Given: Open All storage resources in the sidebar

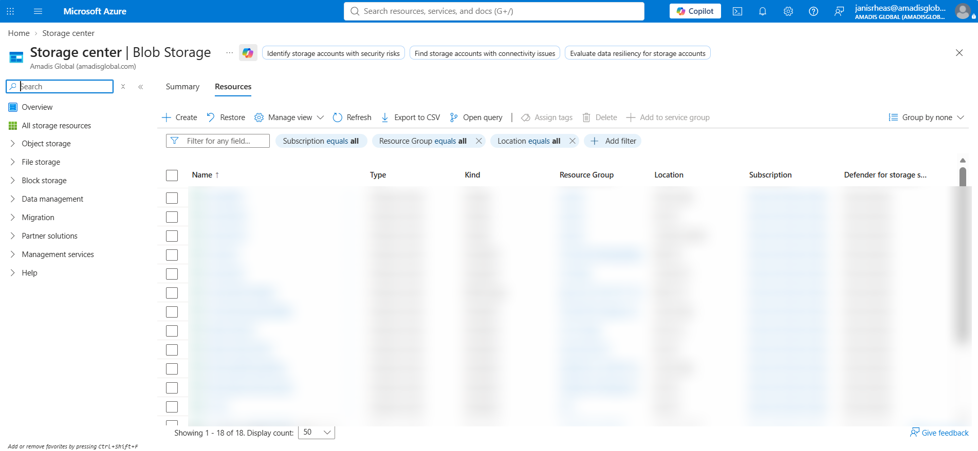Looking at the screenshot, I should click(56, 126).
